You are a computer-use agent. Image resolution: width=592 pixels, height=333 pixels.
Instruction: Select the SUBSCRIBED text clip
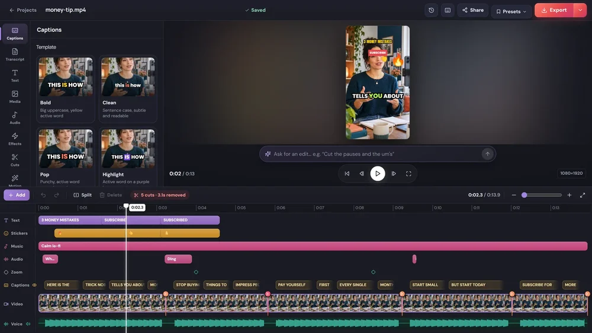(190, 220)
